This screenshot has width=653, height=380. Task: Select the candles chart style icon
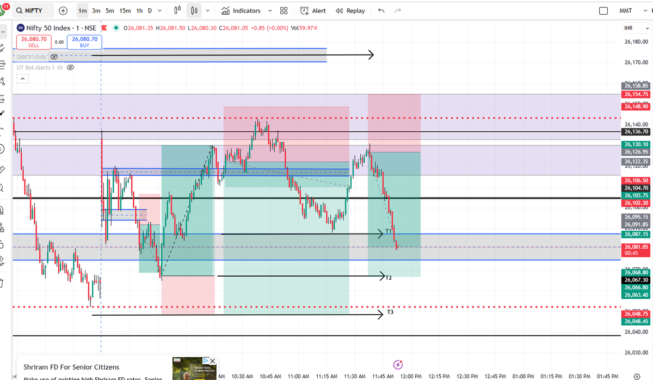[195, 10]
